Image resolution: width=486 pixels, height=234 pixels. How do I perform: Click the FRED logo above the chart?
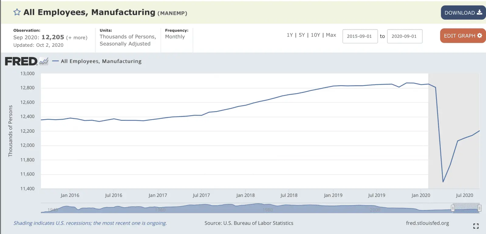coord(21,61)
